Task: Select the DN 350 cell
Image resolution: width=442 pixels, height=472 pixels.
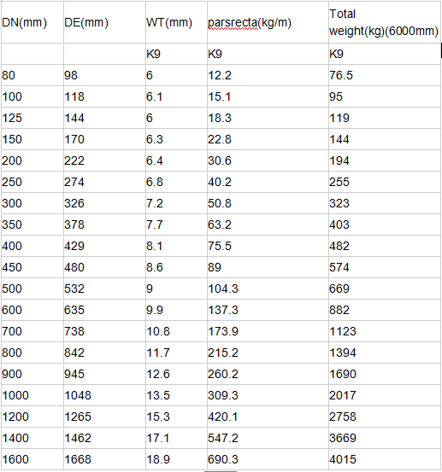Action: [x=32, y=224]
